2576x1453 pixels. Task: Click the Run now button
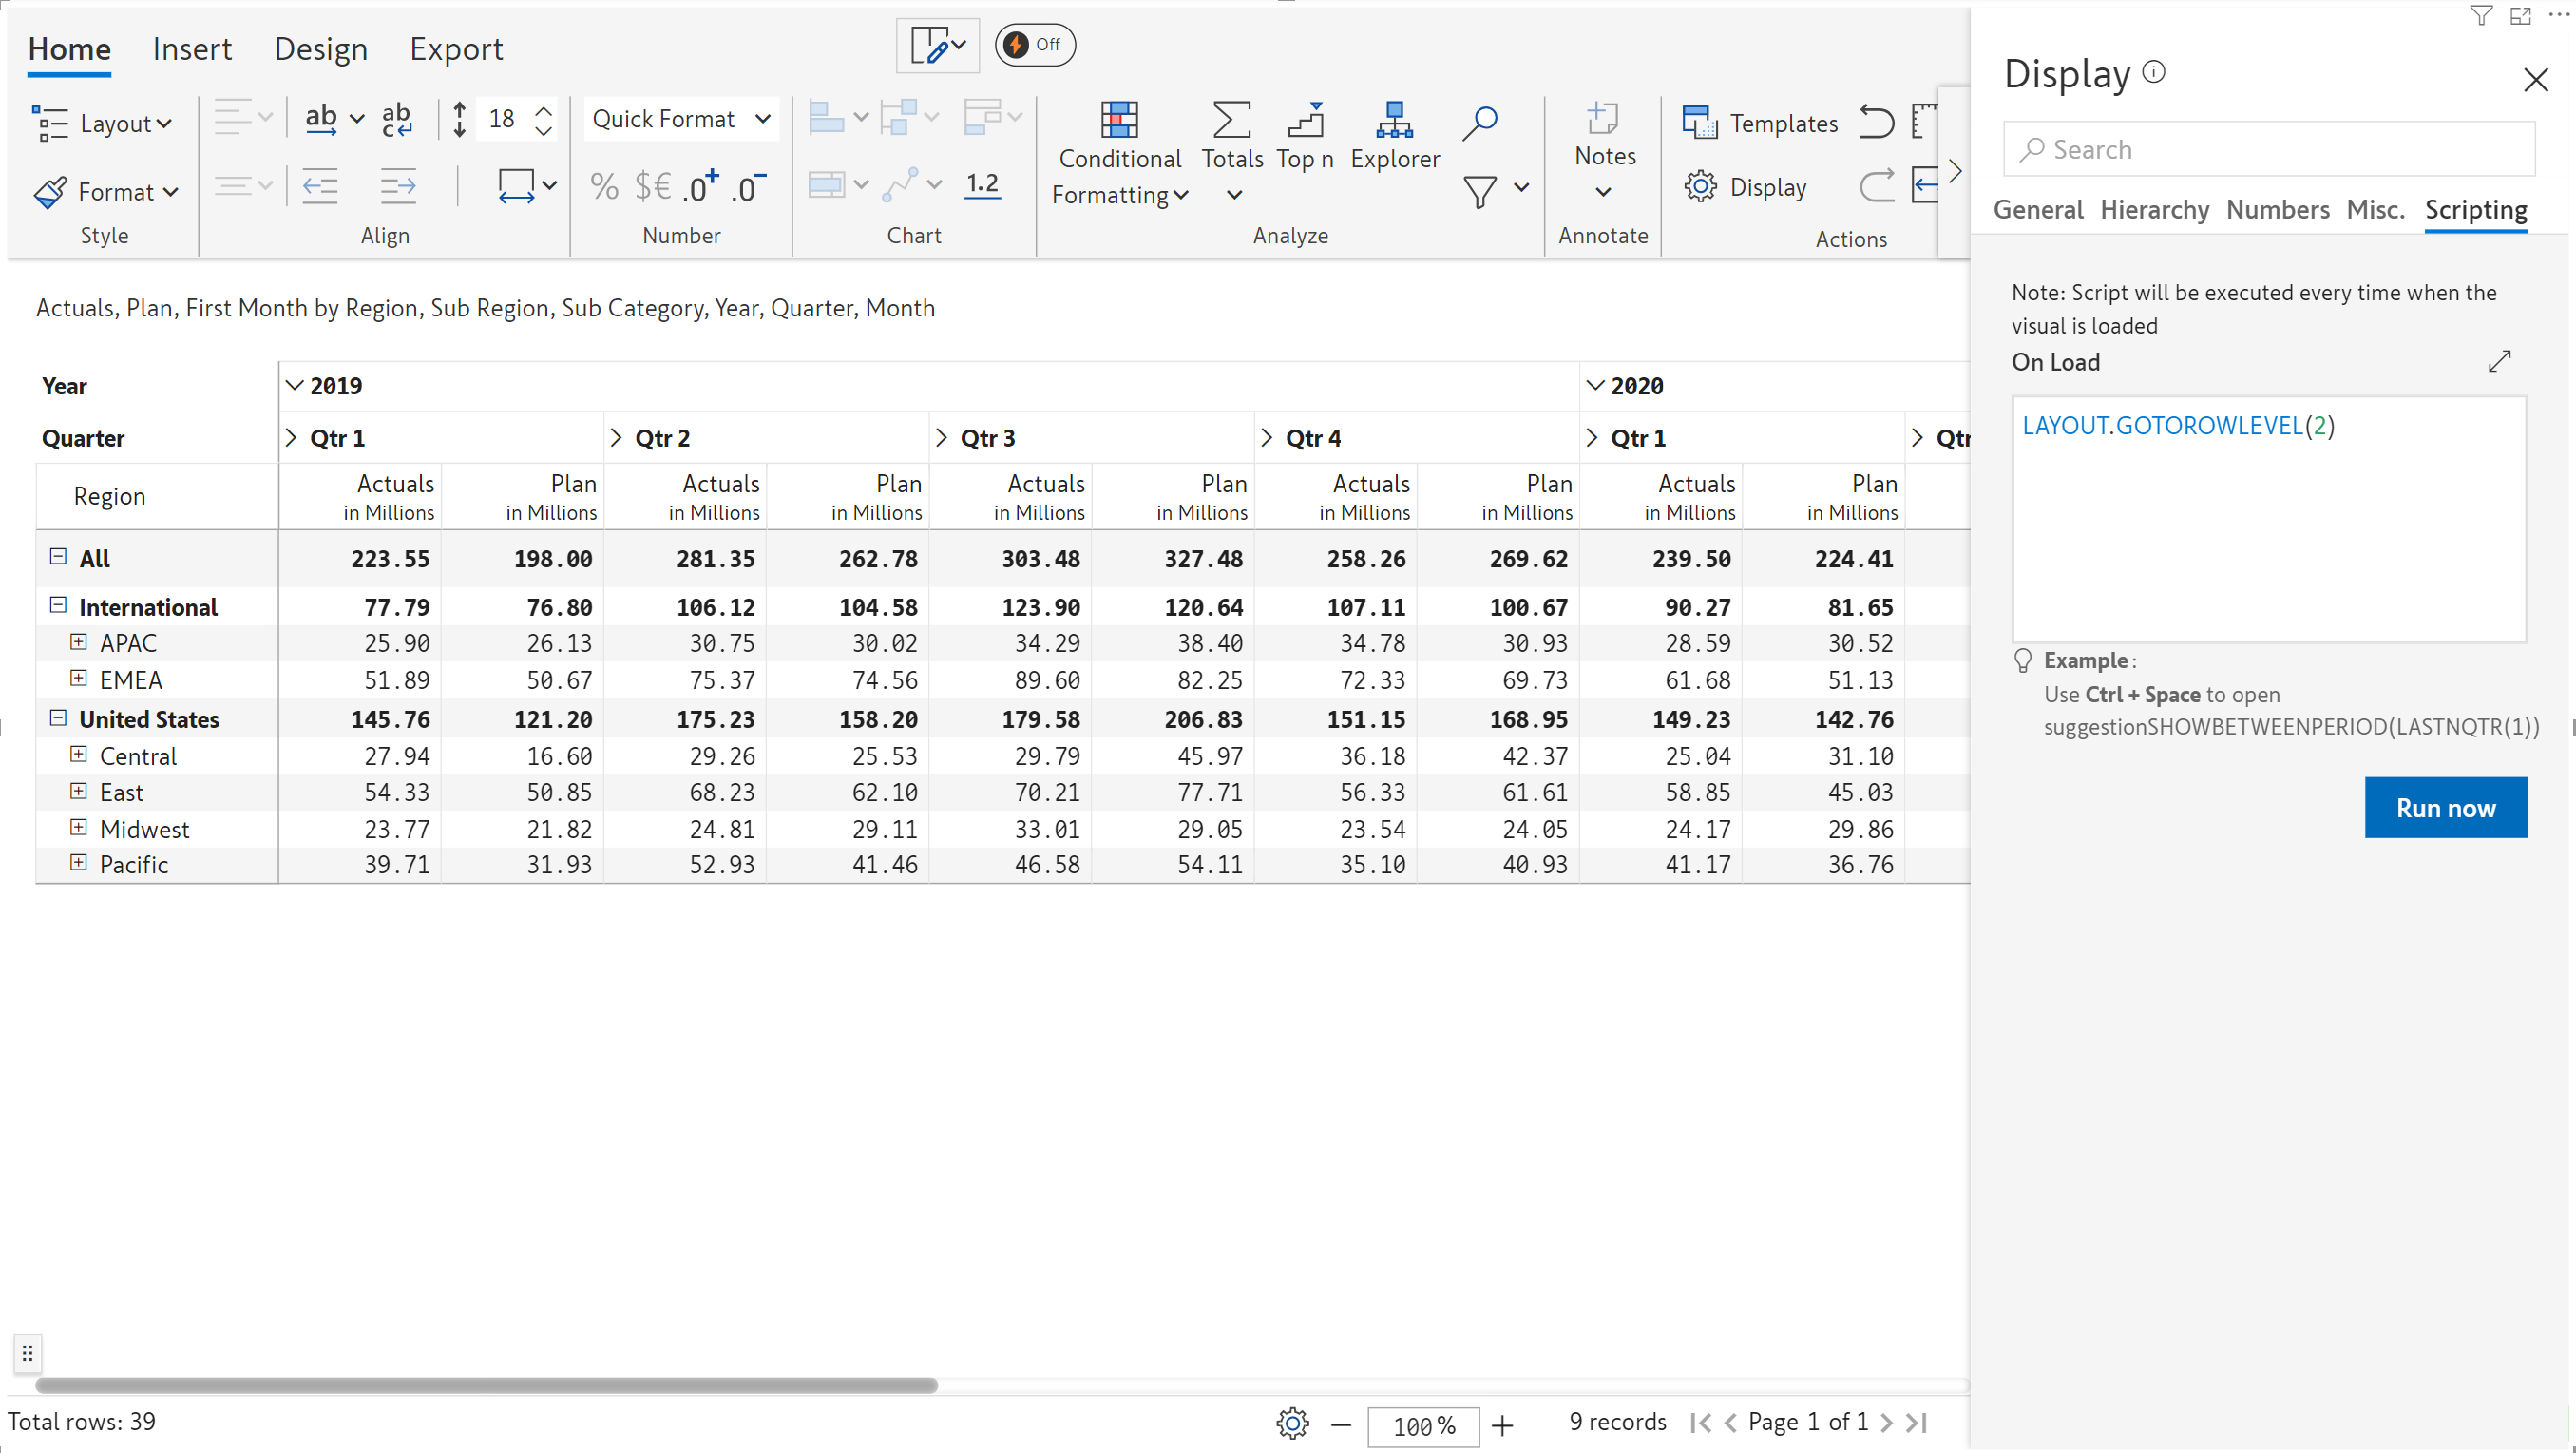pyautogui.click(x=2445, y=807)
